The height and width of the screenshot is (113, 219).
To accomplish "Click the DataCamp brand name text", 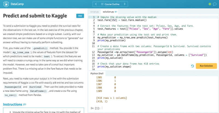I will pos(17,4).
